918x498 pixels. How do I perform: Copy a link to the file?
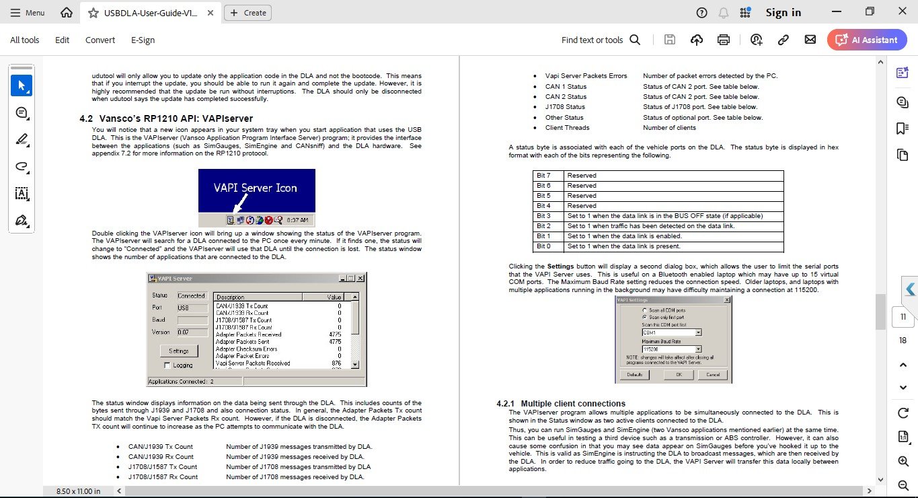[x=783, y=40]
